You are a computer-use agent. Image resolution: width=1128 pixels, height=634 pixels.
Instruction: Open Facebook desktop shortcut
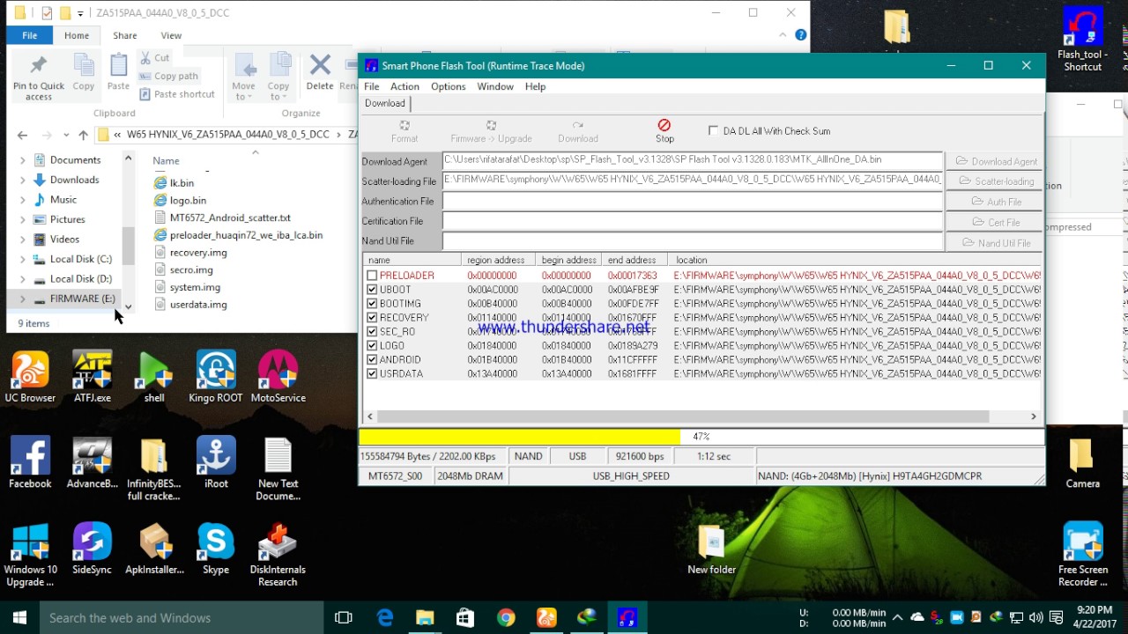[30, 463]
